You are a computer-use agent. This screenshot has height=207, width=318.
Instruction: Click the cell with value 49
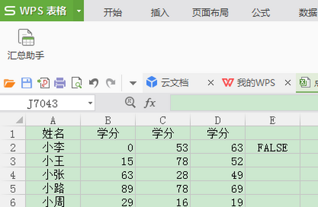[218, 175]
